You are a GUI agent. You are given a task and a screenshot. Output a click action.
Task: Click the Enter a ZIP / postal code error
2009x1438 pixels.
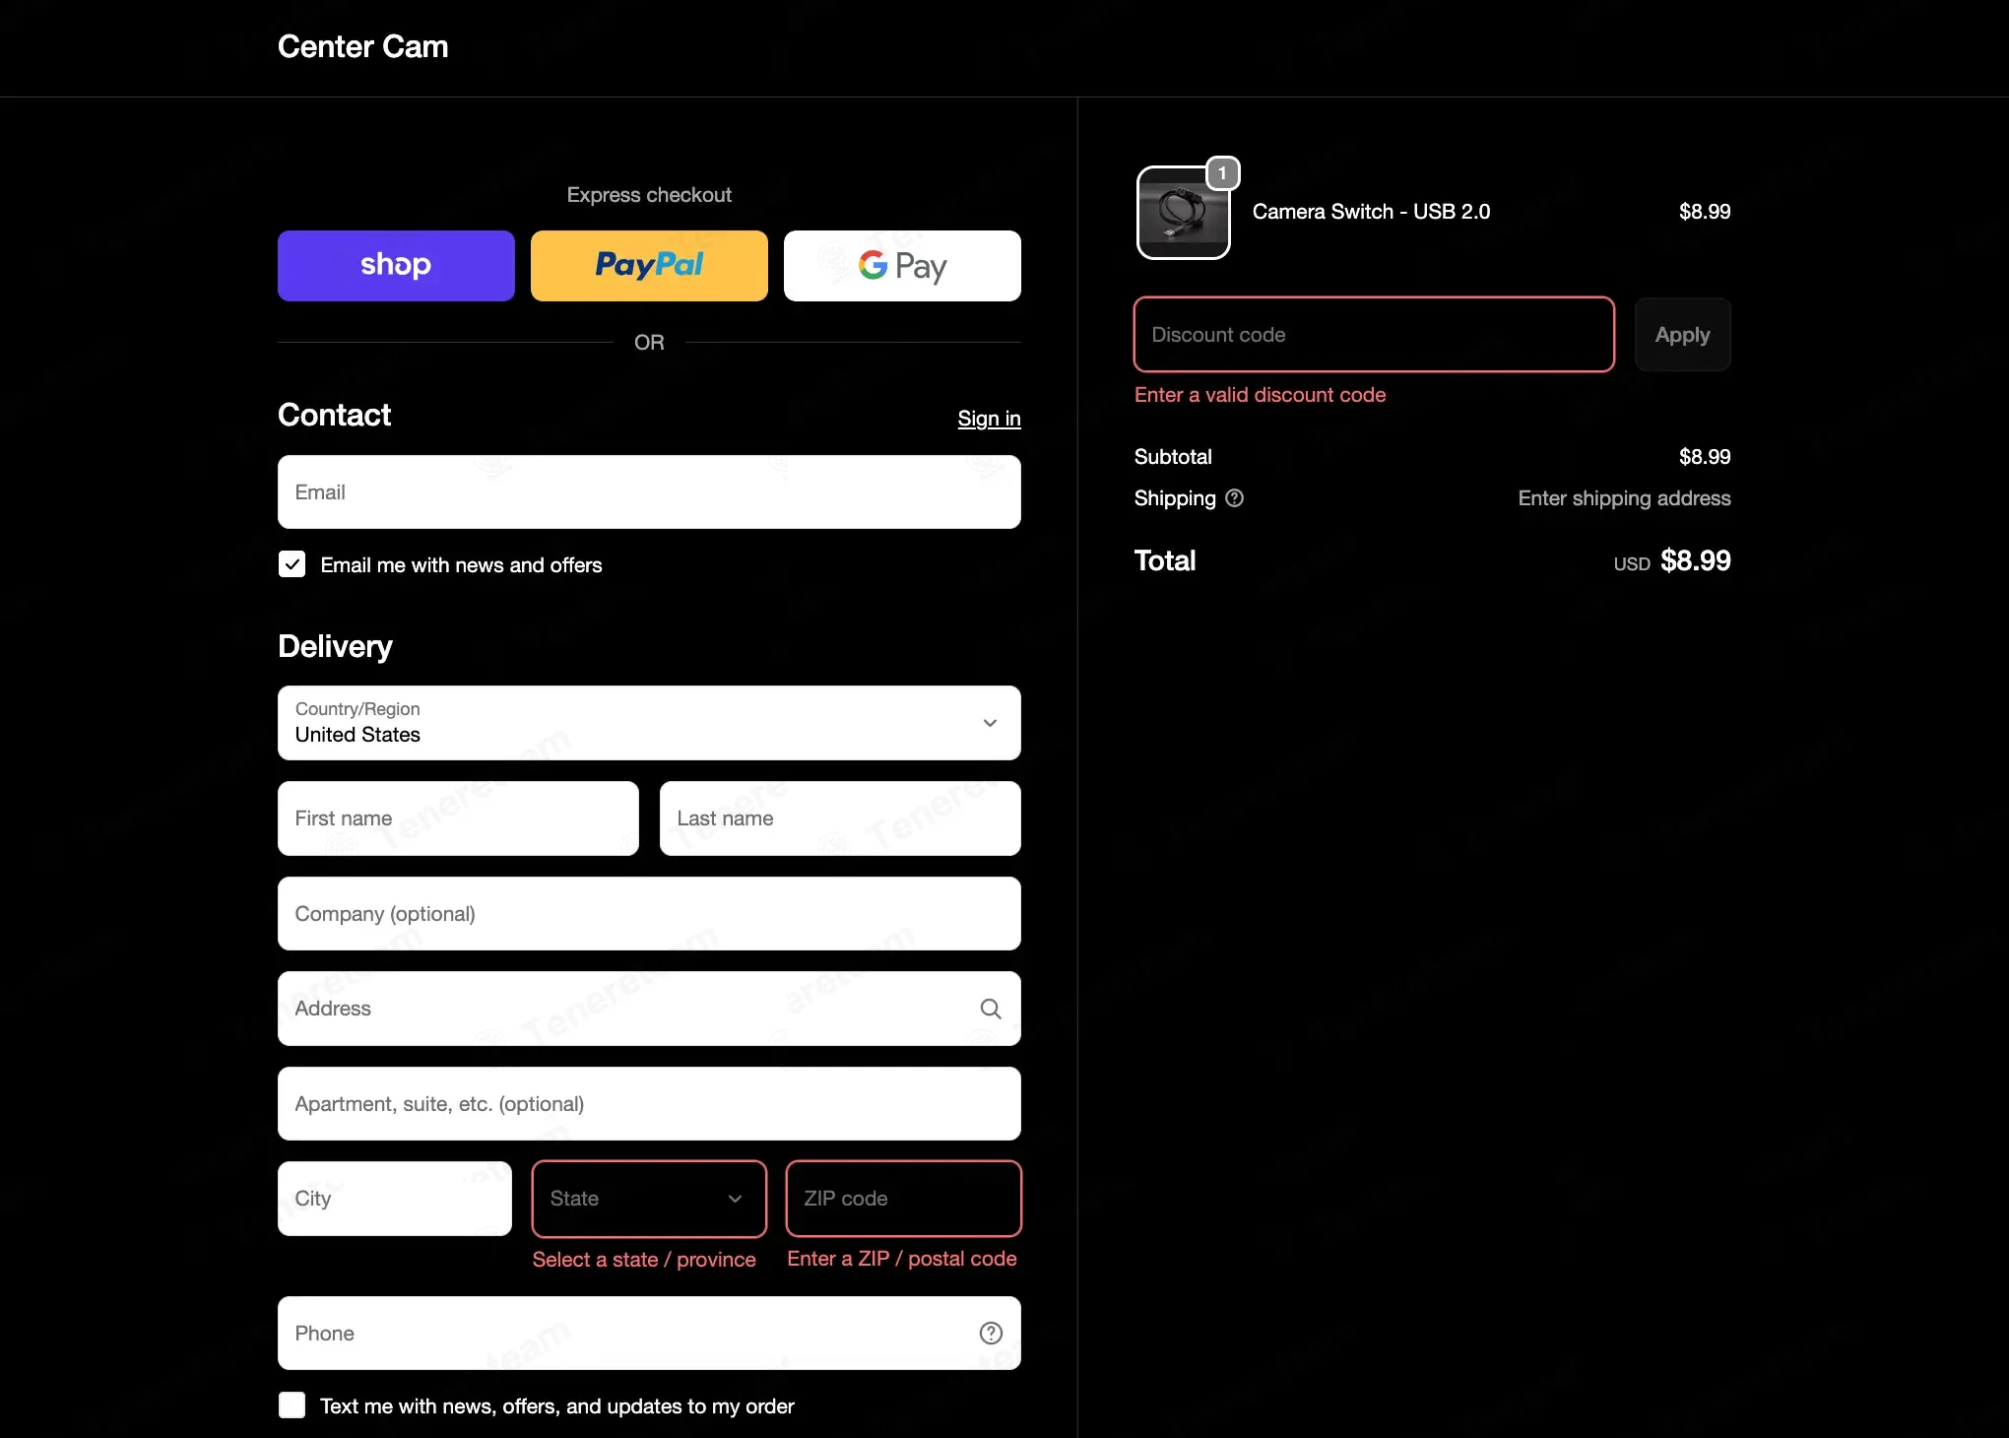902,1259
